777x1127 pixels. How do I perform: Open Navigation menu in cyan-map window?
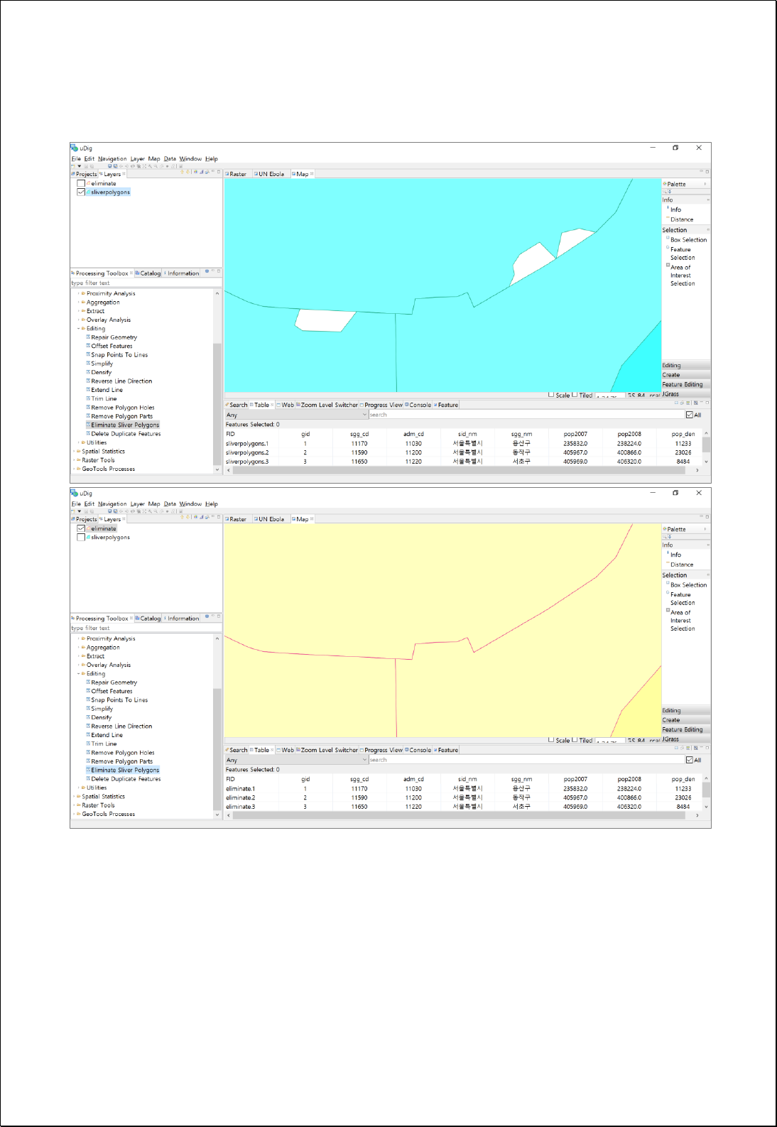(112, 159)
